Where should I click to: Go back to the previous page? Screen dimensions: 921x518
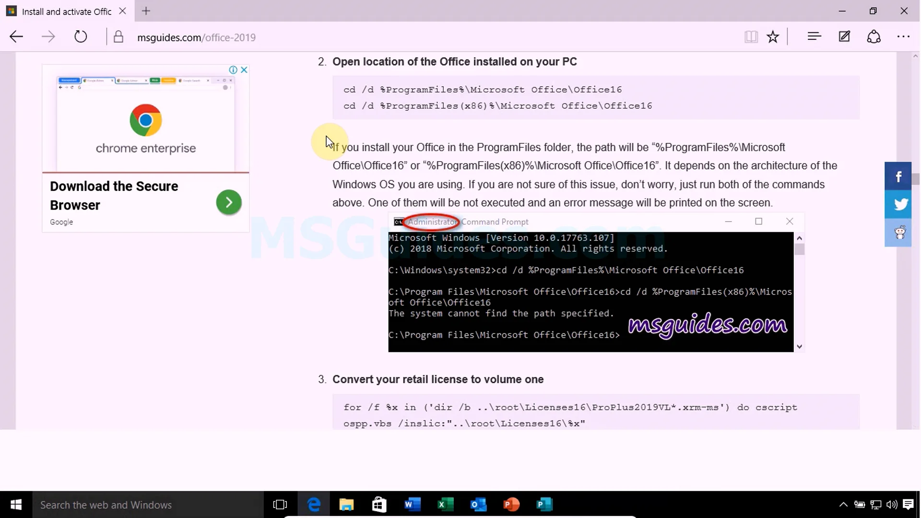coord(16,36)
